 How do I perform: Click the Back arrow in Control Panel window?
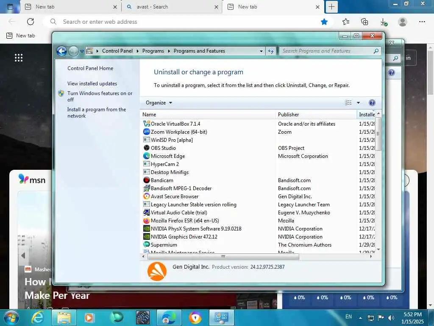pyautogui.click(x=61, y=51)
